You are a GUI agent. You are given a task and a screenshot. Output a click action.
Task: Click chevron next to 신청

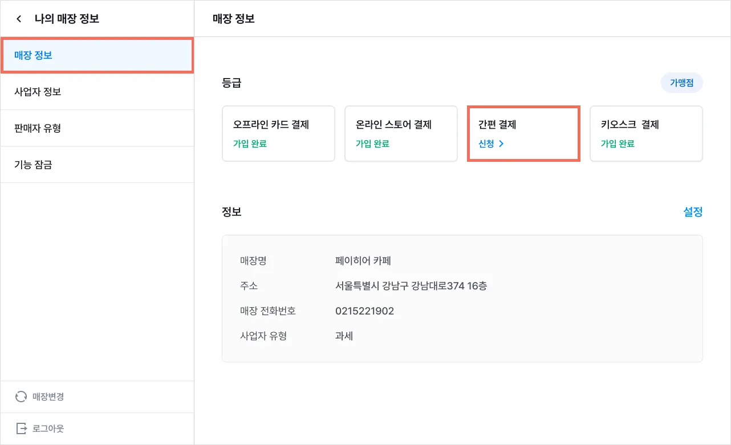[x=501, y=144]
